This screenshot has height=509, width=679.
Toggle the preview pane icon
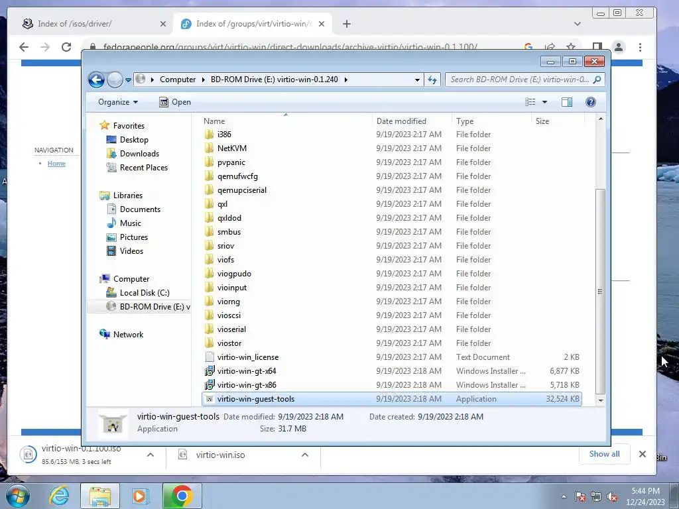coord(567,102)
